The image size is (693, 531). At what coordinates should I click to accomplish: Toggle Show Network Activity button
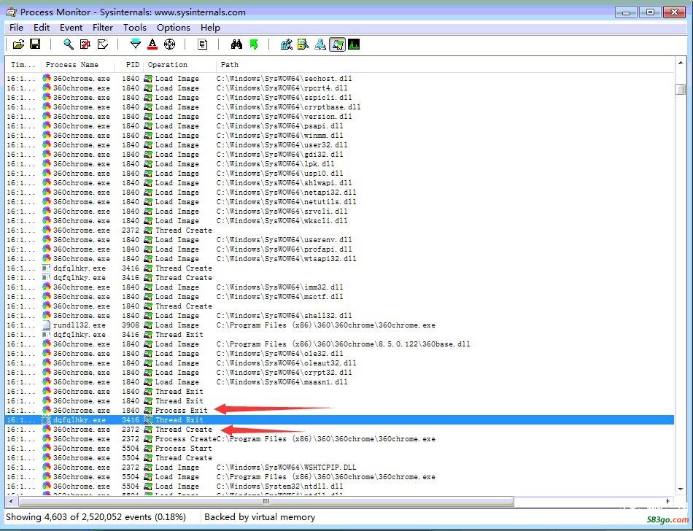(320, 44)
